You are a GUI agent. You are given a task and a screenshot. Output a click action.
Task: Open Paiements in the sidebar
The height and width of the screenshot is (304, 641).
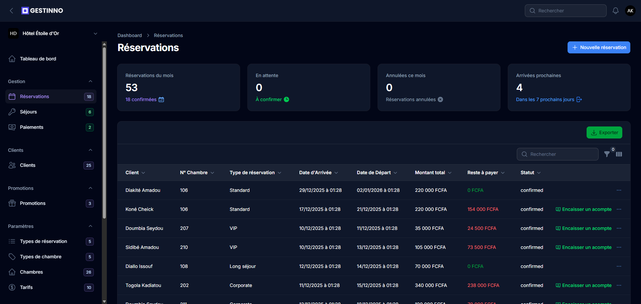point(51,127)
